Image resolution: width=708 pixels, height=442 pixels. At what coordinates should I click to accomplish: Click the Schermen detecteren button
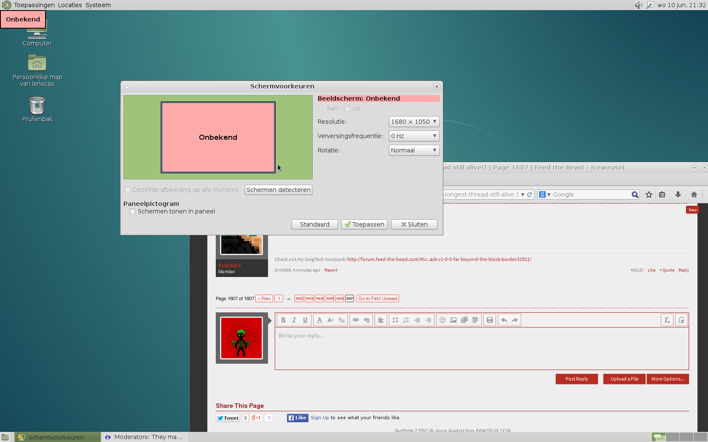click(279, 190)
